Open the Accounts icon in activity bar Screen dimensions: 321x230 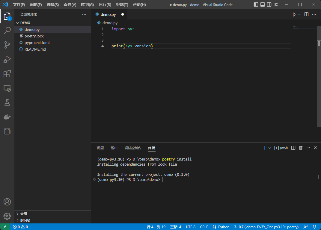[7, 202]
